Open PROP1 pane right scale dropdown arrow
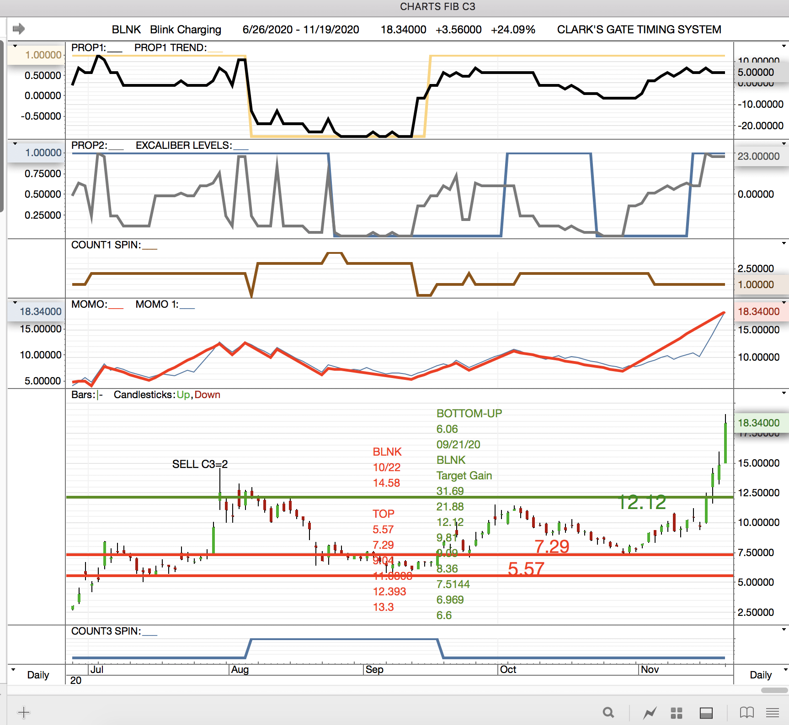This screenshot has height=725, width=789. tap(784, 46)
